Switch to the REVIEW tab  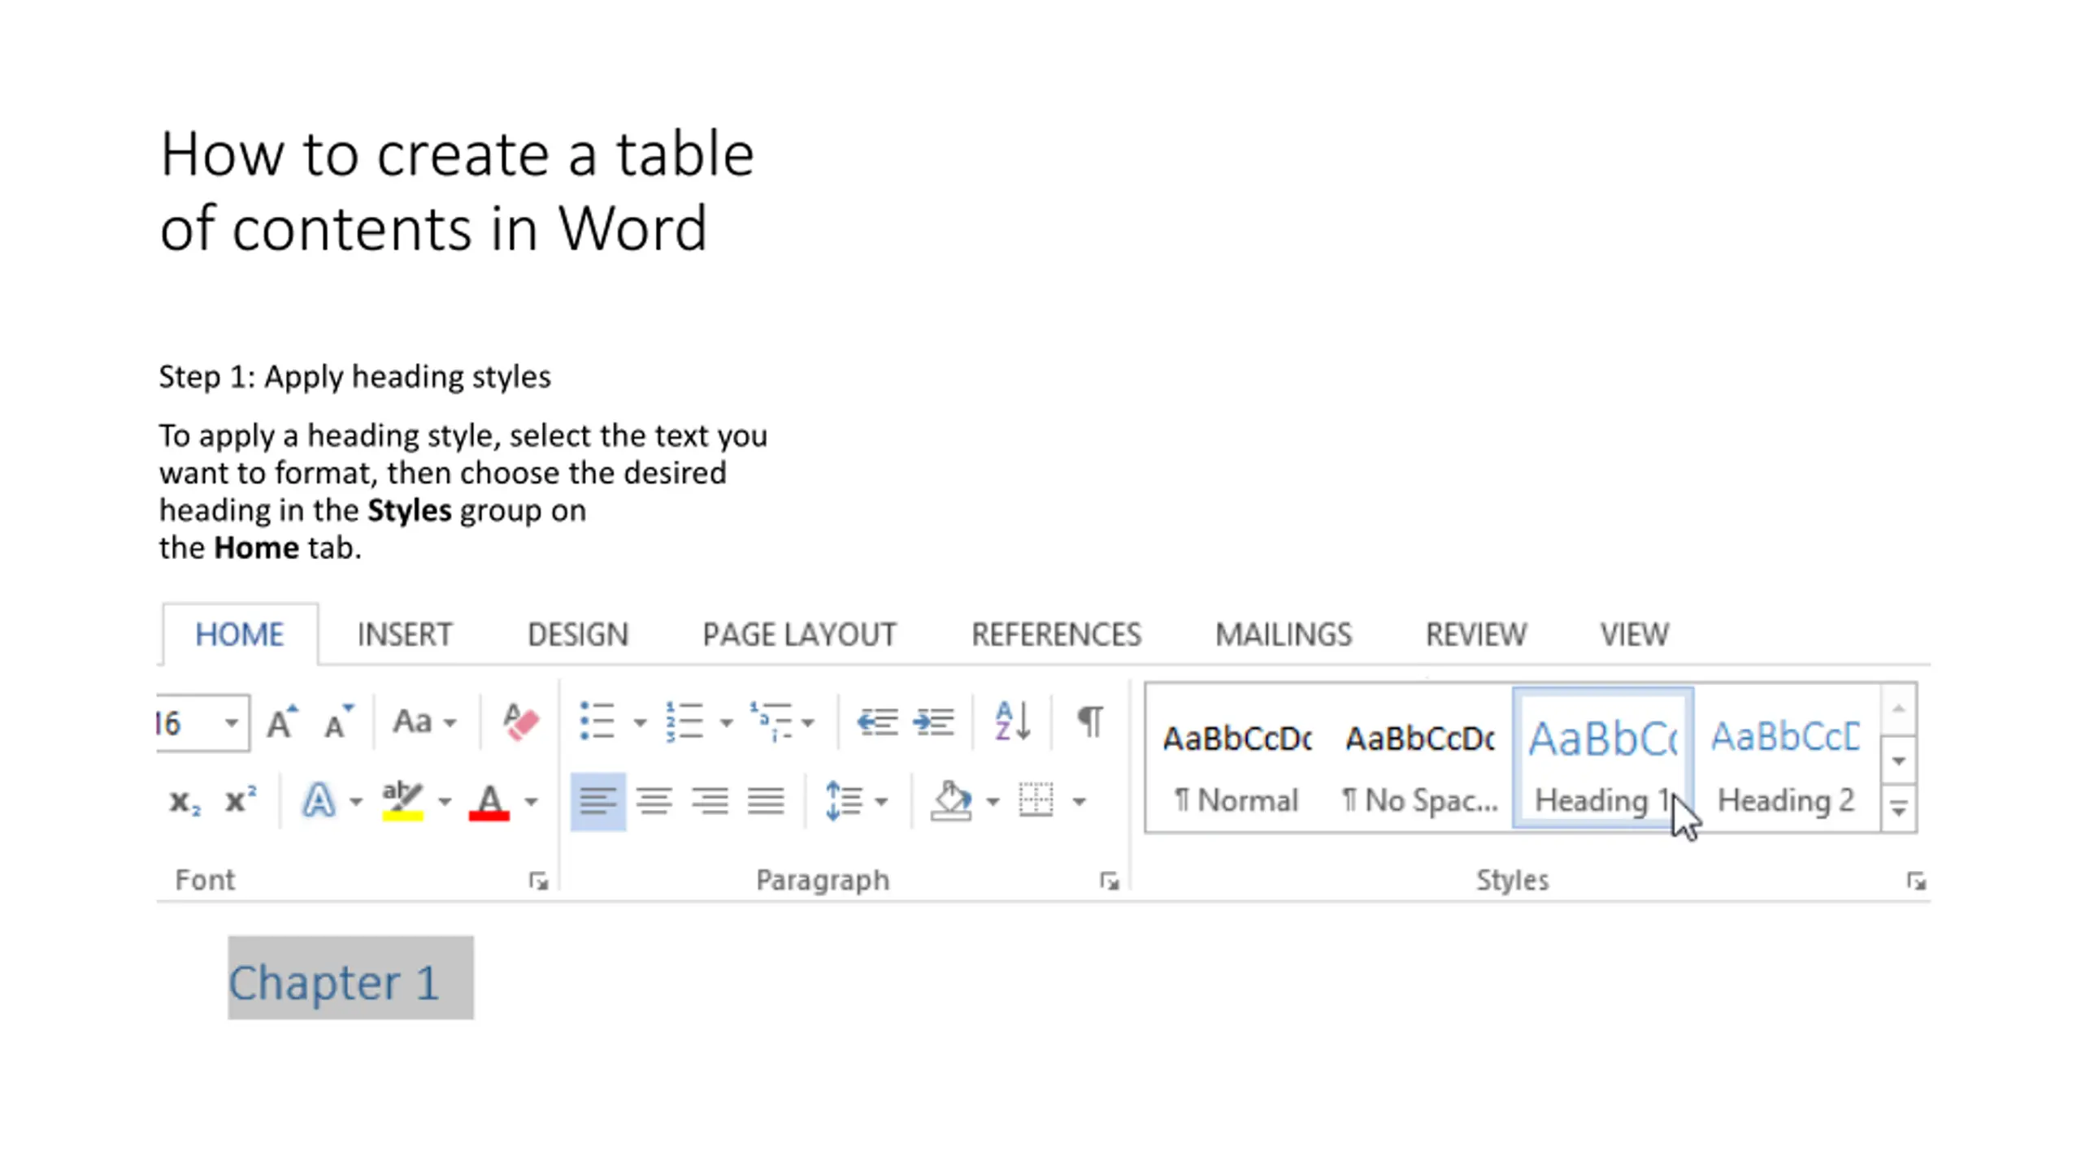pos(1476,635)
